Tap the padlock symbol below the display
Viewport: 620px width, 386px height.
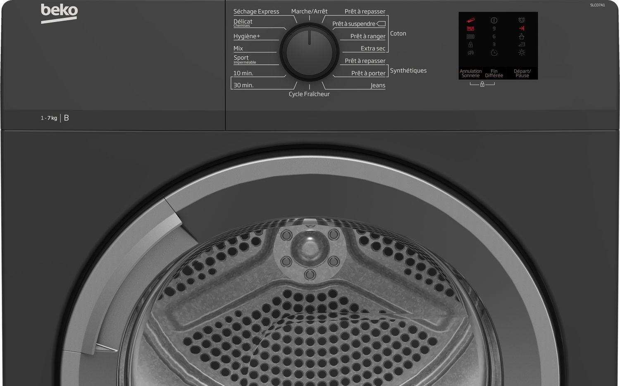tap(482, 84)
